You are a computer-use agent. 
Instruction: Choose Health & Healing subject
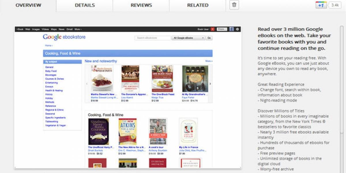(54, 91)
